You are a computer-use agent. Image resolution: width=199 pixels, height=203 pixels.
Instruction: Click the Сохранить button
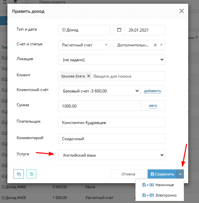click(162, 174)
